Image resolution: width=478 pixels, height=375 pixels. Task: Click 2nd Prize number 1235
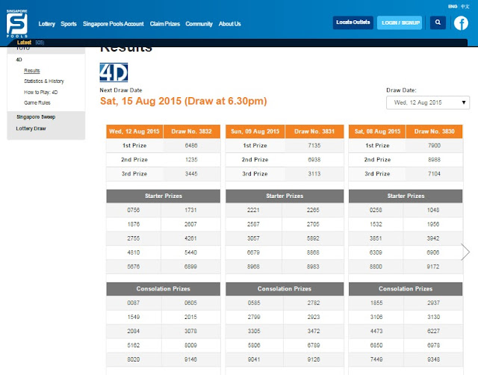(x=191, y=160)
